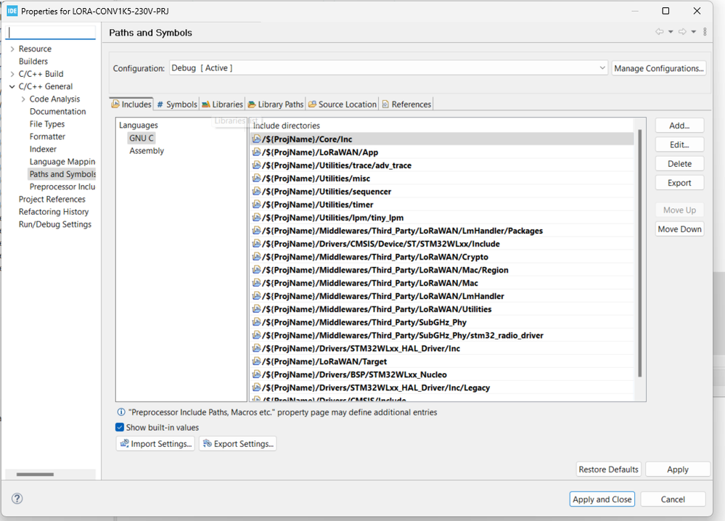The image size is (725, 521).
Task: Select Assembly in the Languages list
Action: coord(147,151)
